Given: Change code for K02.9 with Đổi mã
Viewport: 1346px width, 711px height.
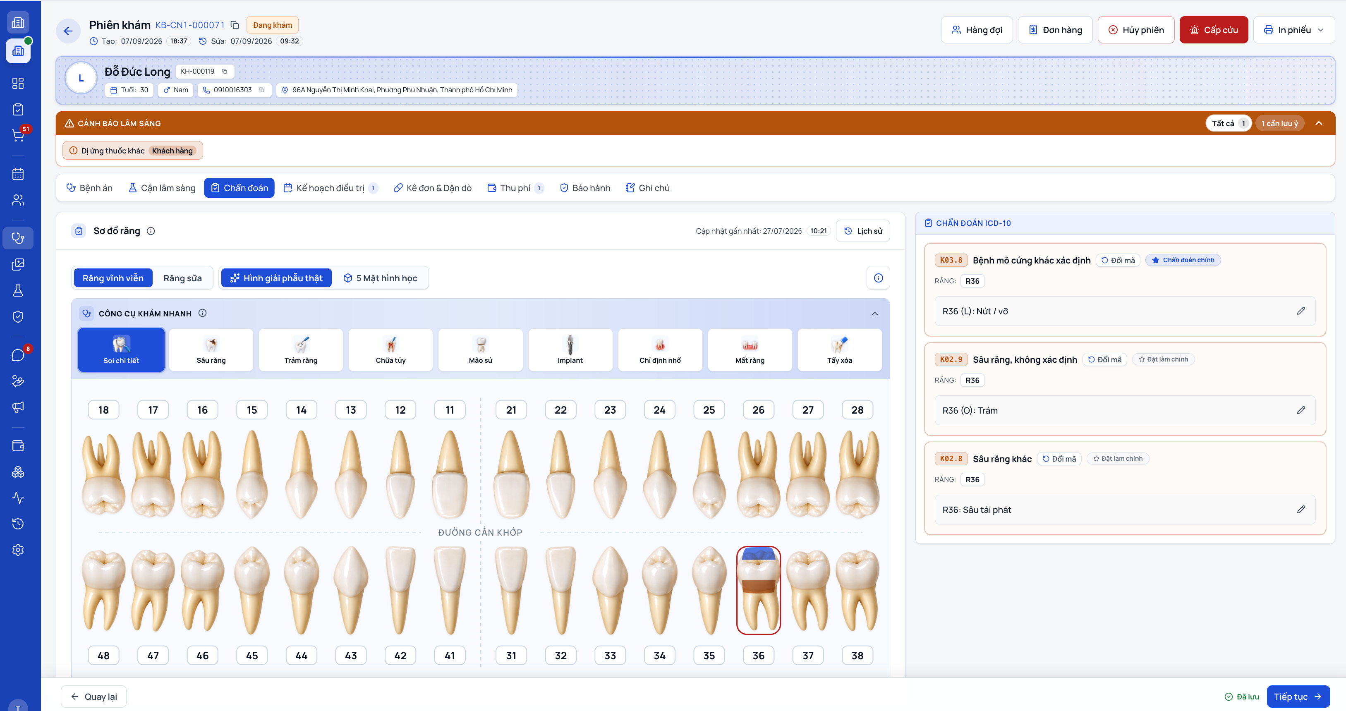Looking at the screenshot, I should click(1104, 359).
